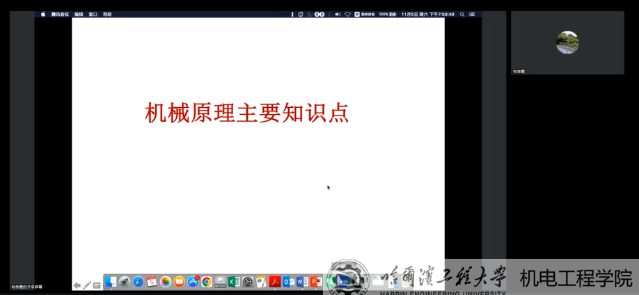Select the pen annotation tool
639x295 pixels.
(87, 285)
